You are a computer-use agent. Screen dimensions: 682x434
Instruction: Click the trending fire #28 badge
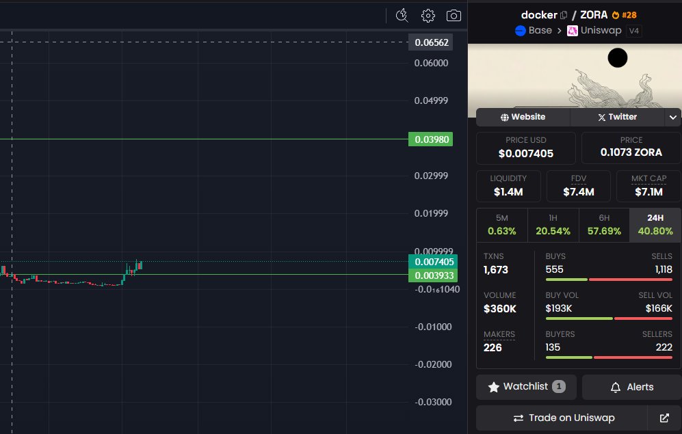point(624,15)
